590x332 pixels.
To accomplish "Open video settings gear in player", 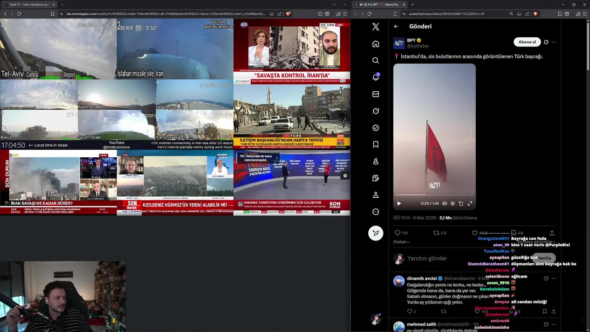I will (452, 203).
